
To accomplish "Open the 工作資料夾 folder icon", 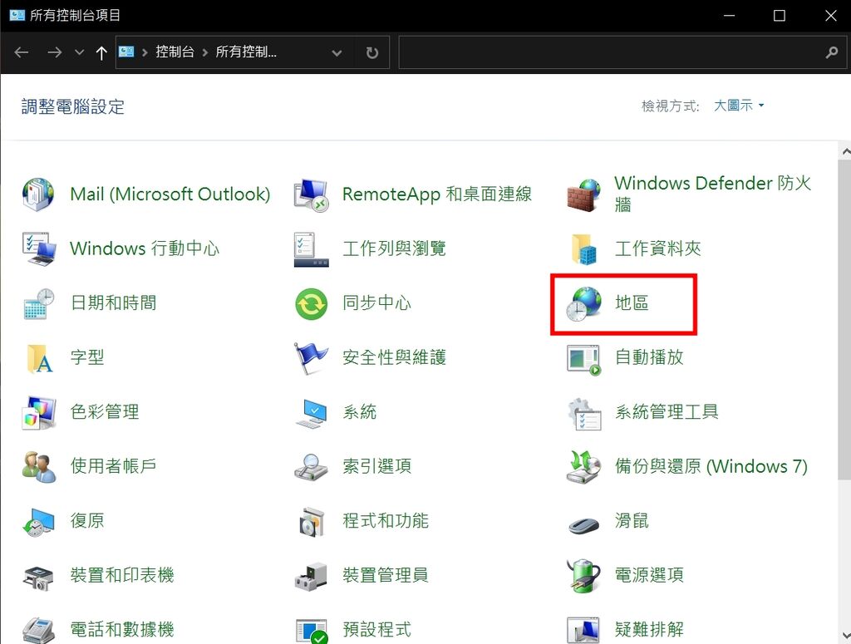I will 583,249.
